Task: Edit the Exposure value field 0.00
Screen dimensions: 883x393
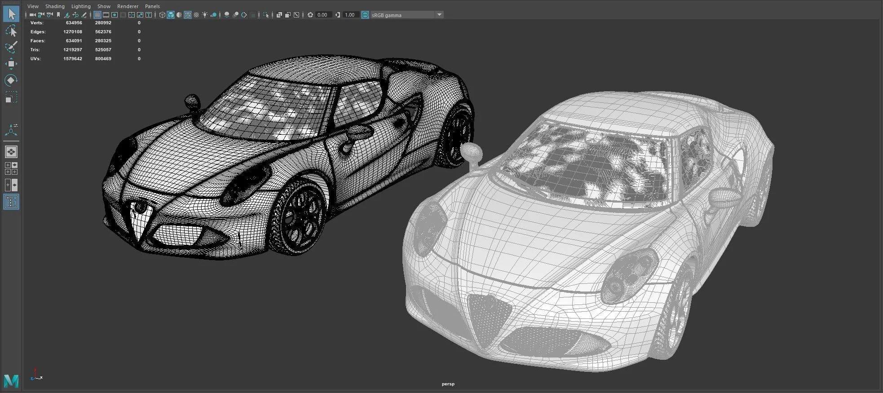Action: tap(323, 15)
